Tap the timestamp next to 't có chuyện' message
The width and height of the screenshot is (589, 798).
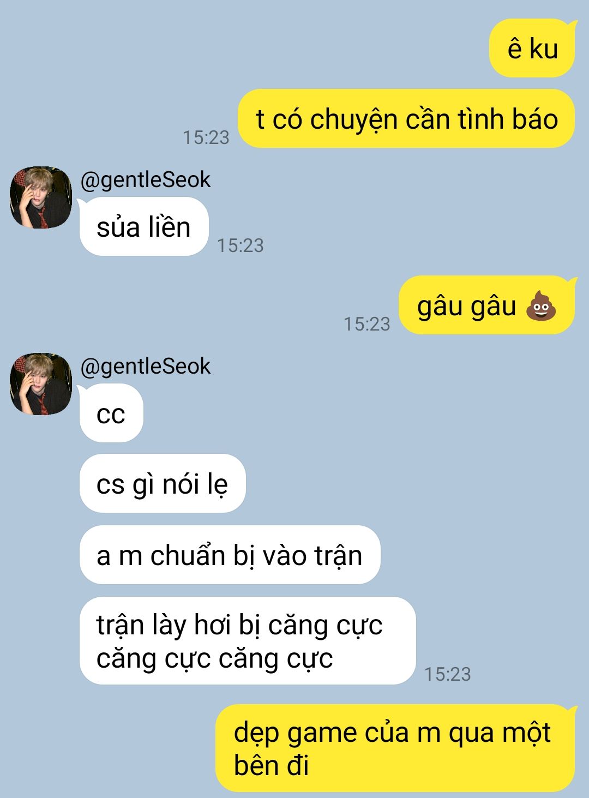coord(206,138)
